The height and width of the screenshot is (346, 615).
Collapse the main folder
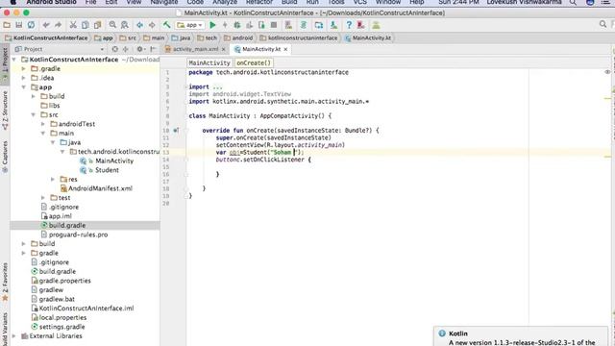pyautogui.click(x=43, y=133)
